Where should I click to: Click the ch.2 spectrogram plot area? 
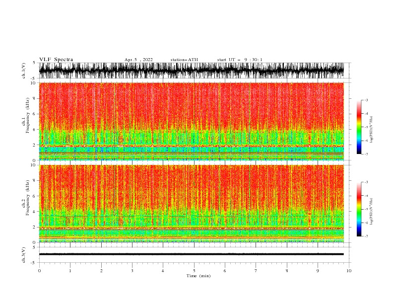[192, 204]
